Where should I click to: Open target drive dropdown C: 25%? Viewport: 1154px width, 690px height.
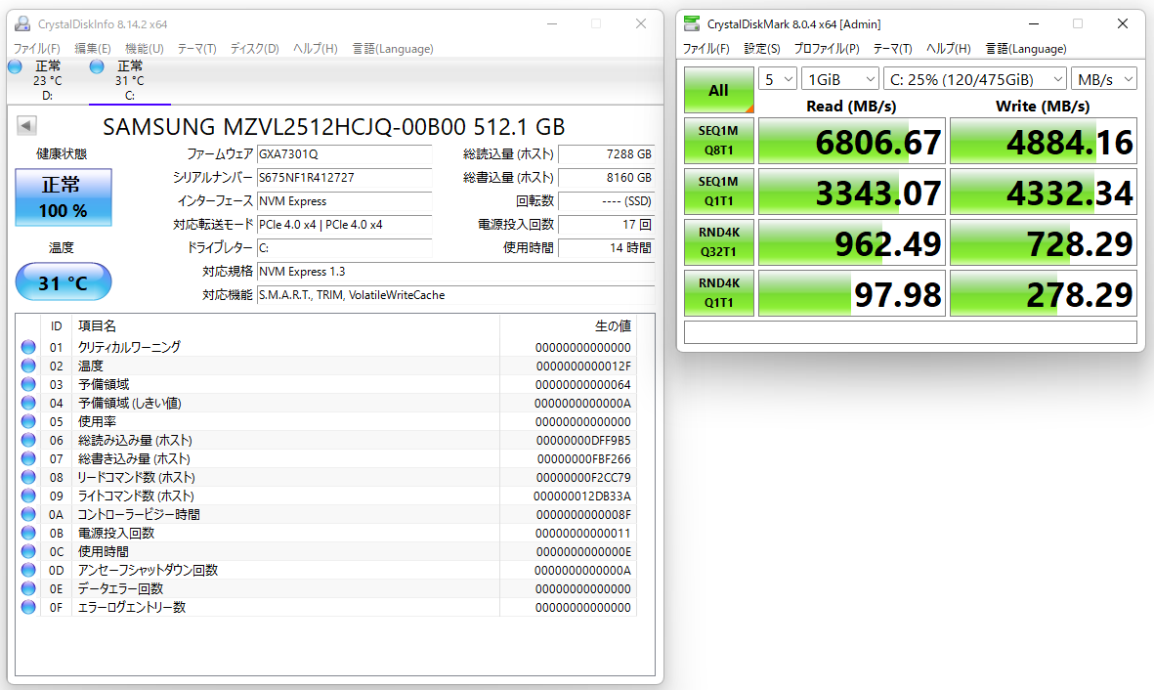click(x=975, y=79)
